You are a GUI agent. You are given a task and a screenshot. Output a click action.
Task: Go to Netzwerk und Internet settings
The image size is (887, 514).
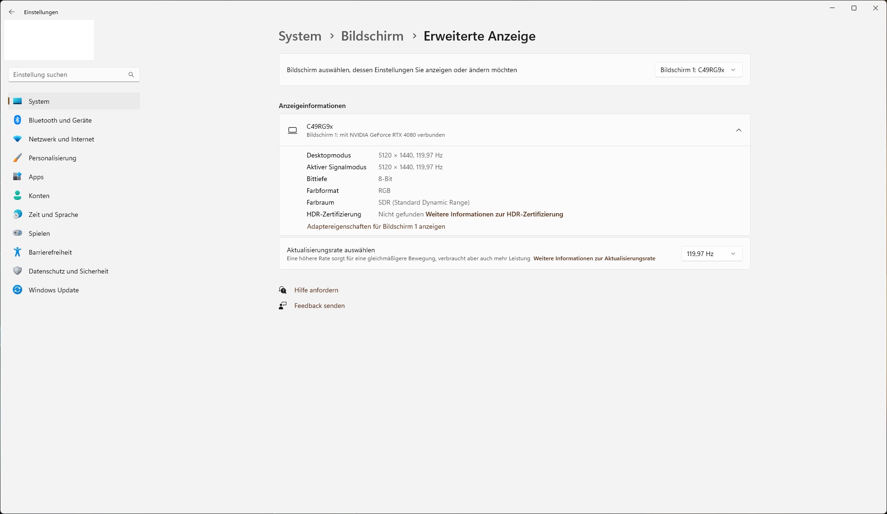tap(74, 139)
